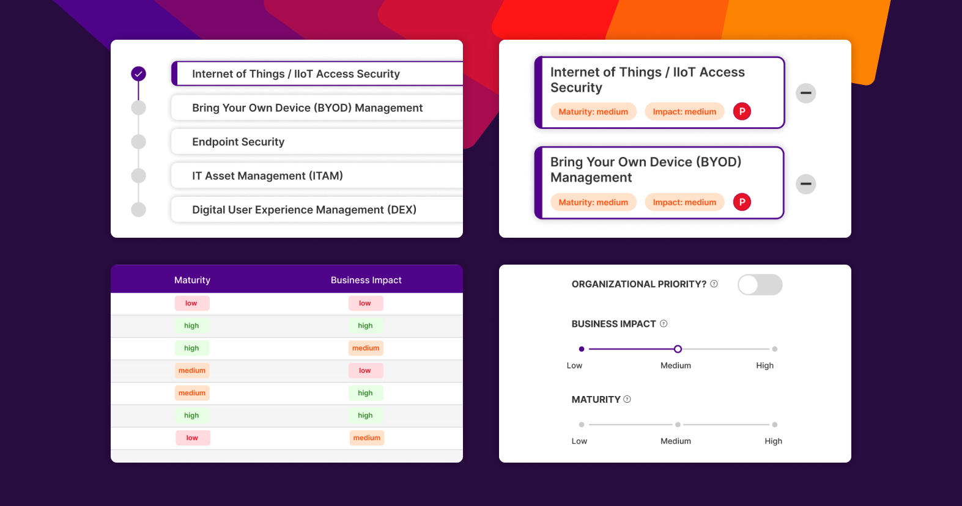Select Digital User Experience Management (DEX) item
962x506 pixels.
304,210
